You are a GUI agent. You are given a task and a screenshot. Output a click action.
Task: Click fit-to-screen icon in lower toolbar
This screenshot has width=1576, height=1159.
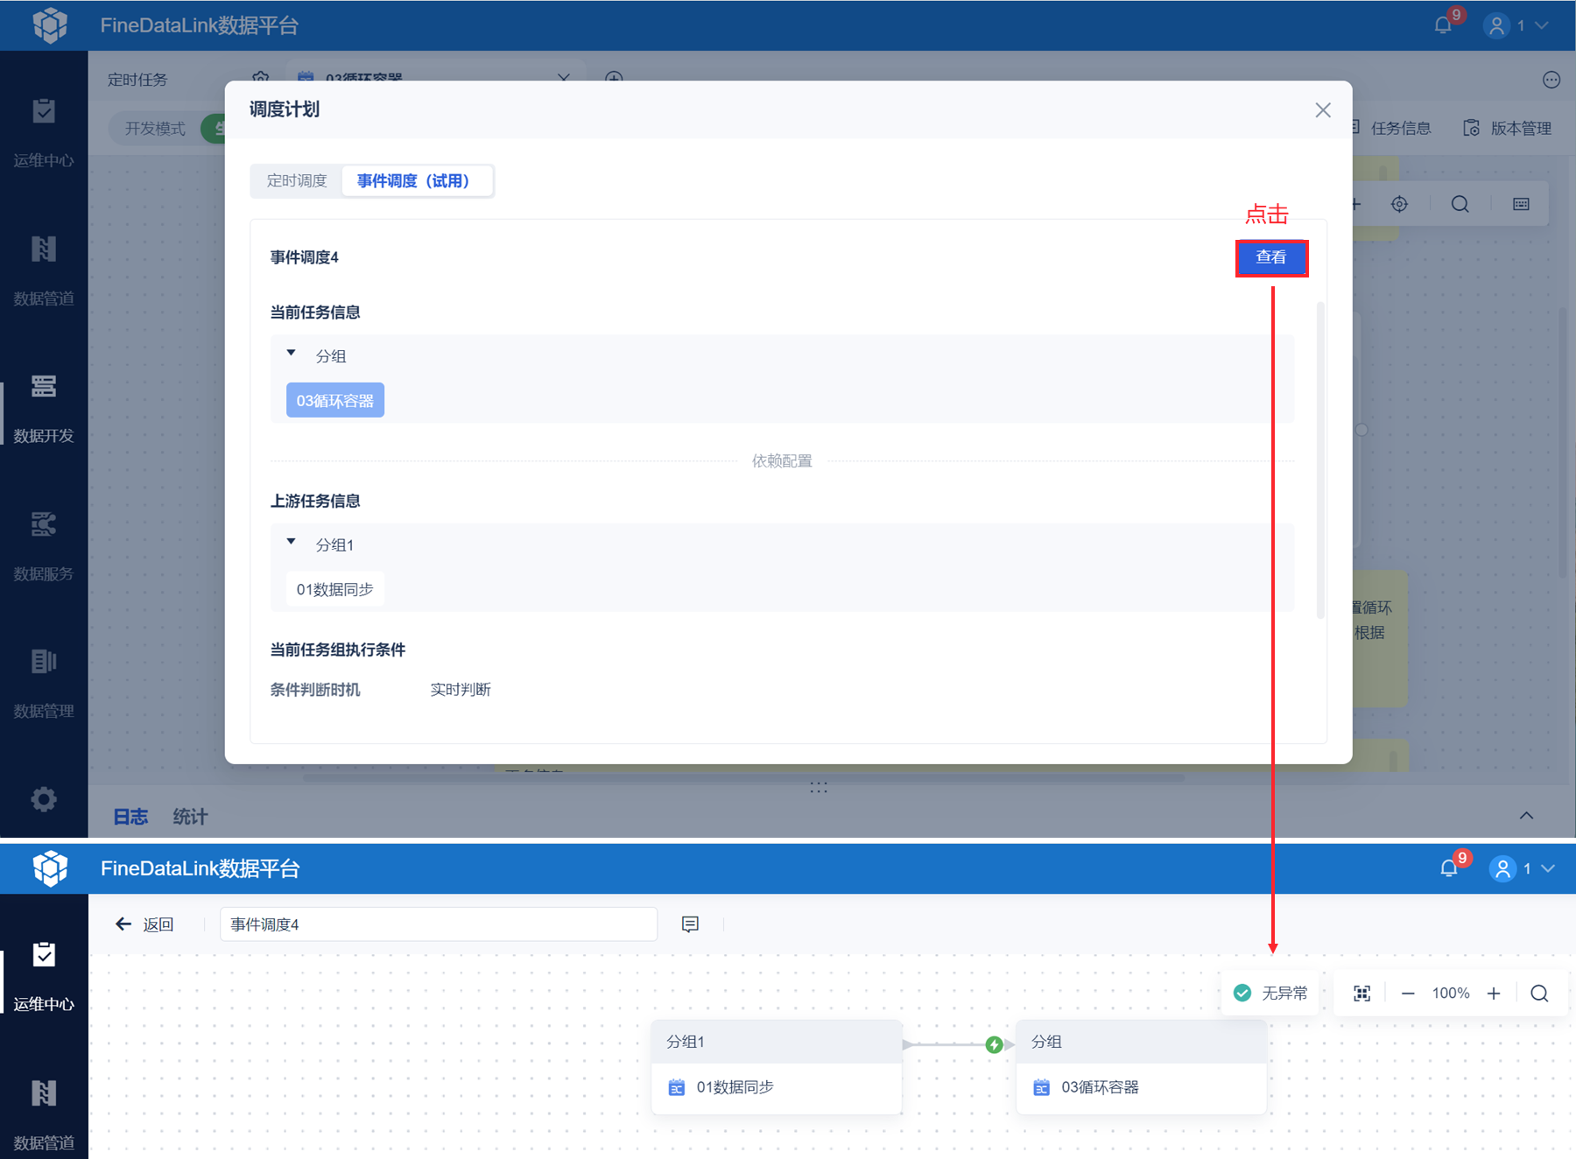[1361, 993]
